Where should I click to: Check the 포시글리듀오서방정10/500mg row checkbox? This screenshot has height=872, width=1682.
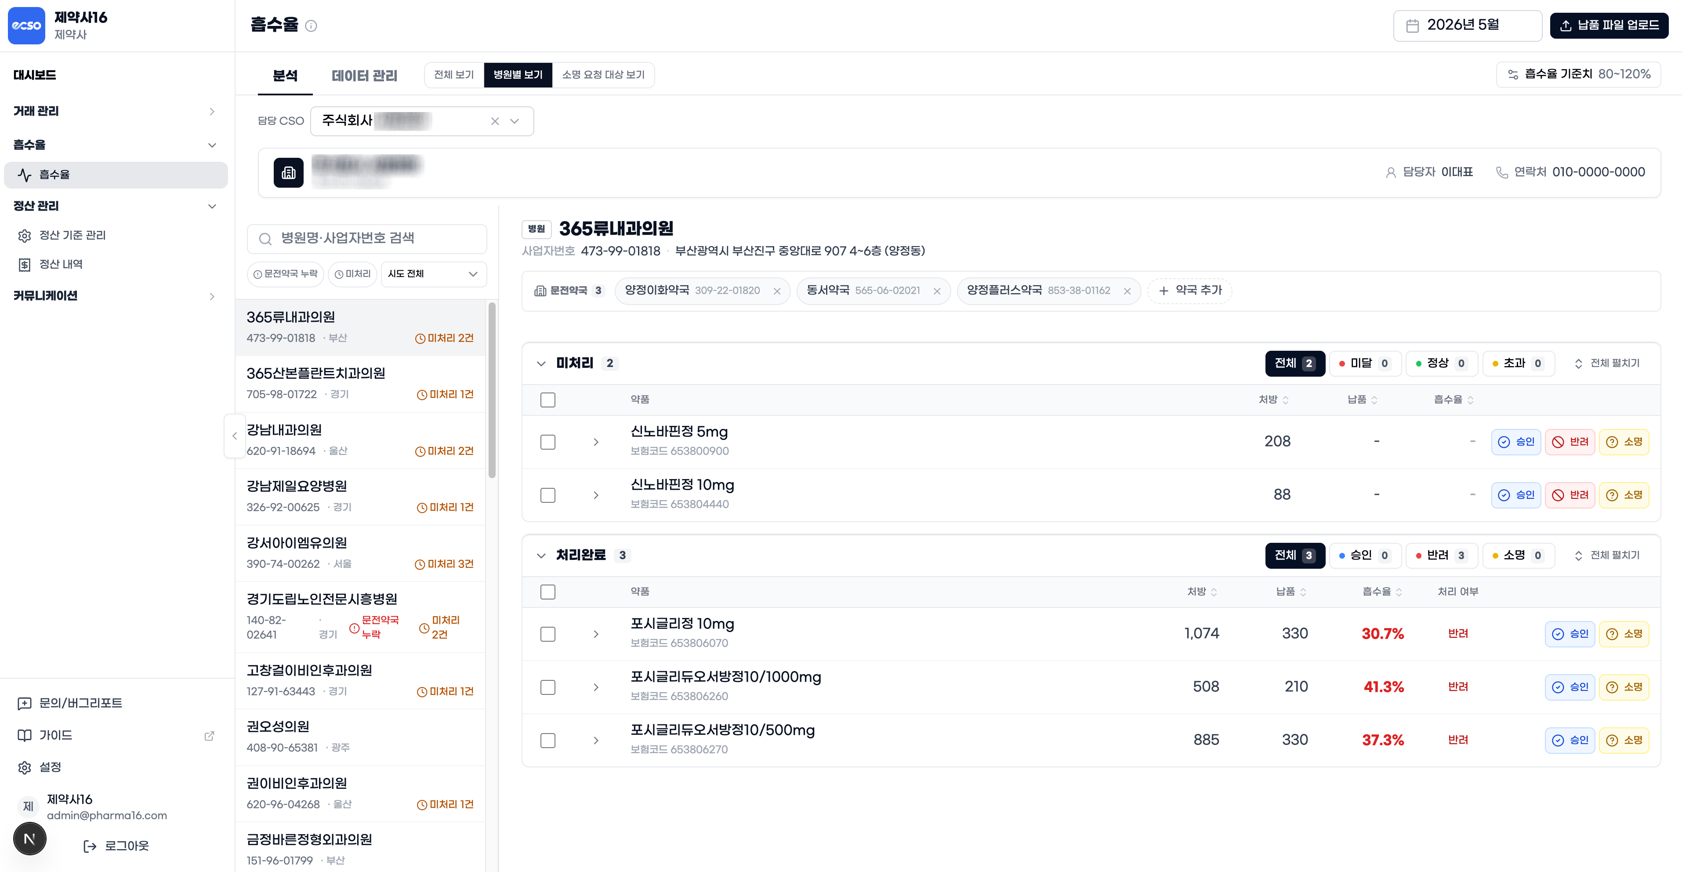coord(548,741)
